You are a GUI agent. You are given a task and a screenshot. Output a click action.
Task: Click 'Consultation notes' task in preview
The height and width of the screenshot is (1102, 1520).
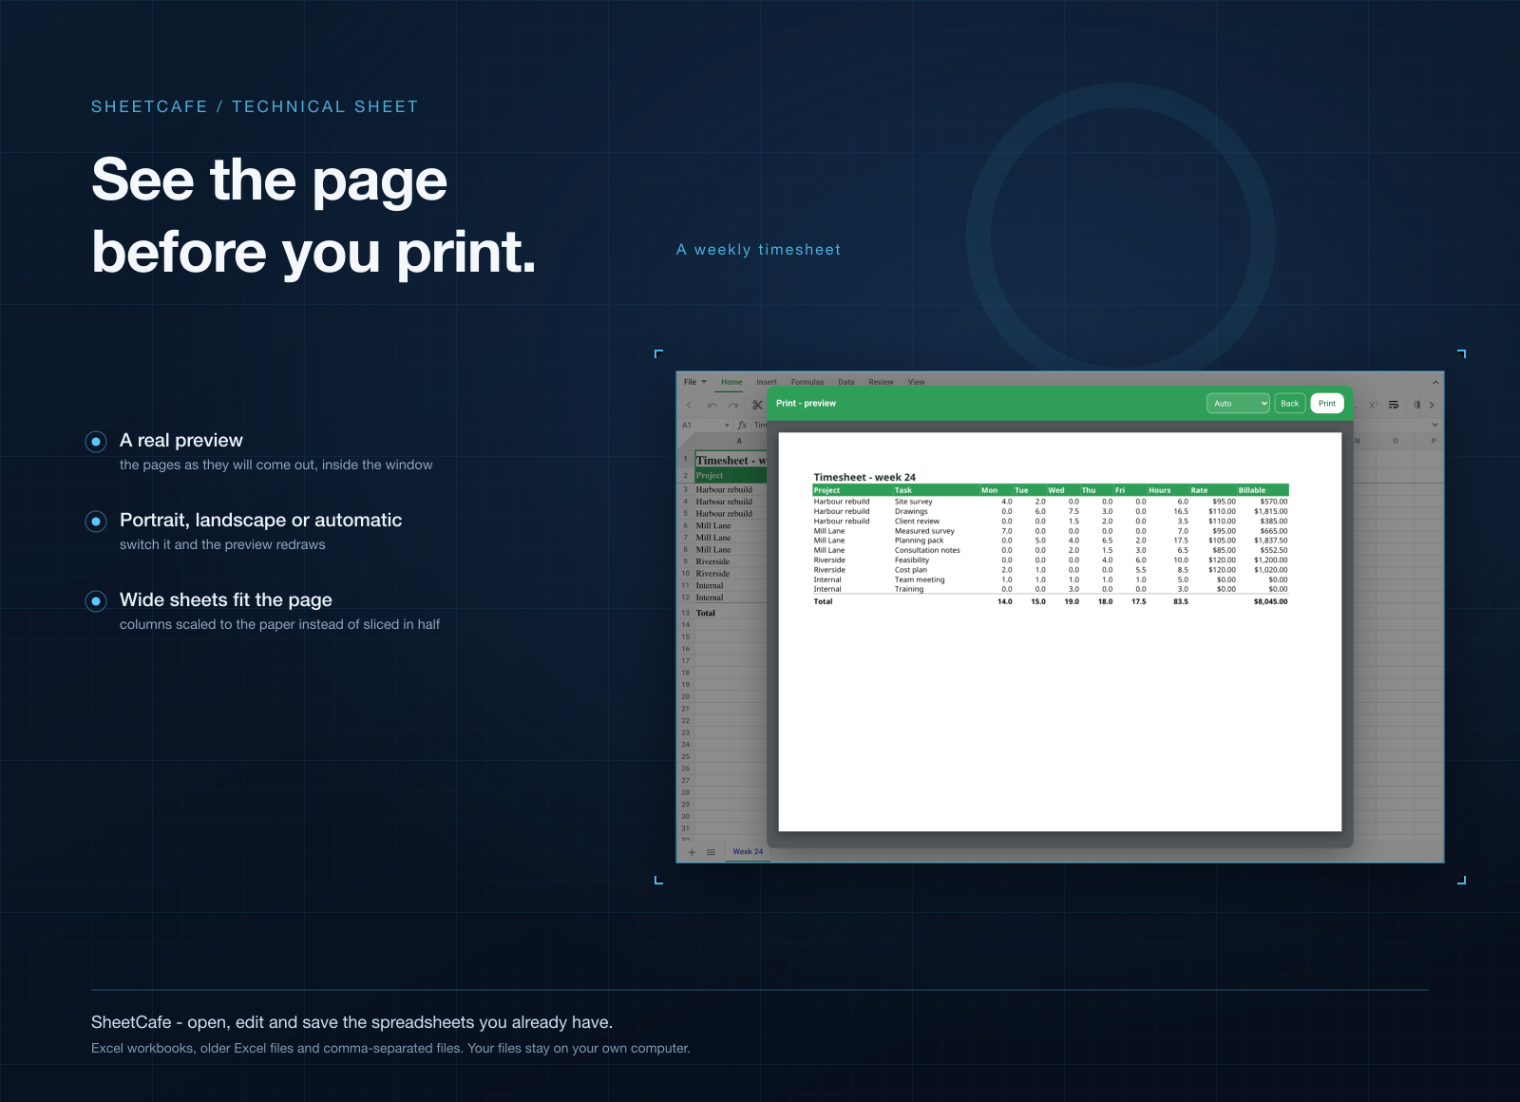[927, 550]
